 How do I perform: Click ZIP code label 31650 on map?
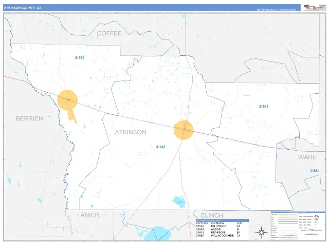coord(80,58)
